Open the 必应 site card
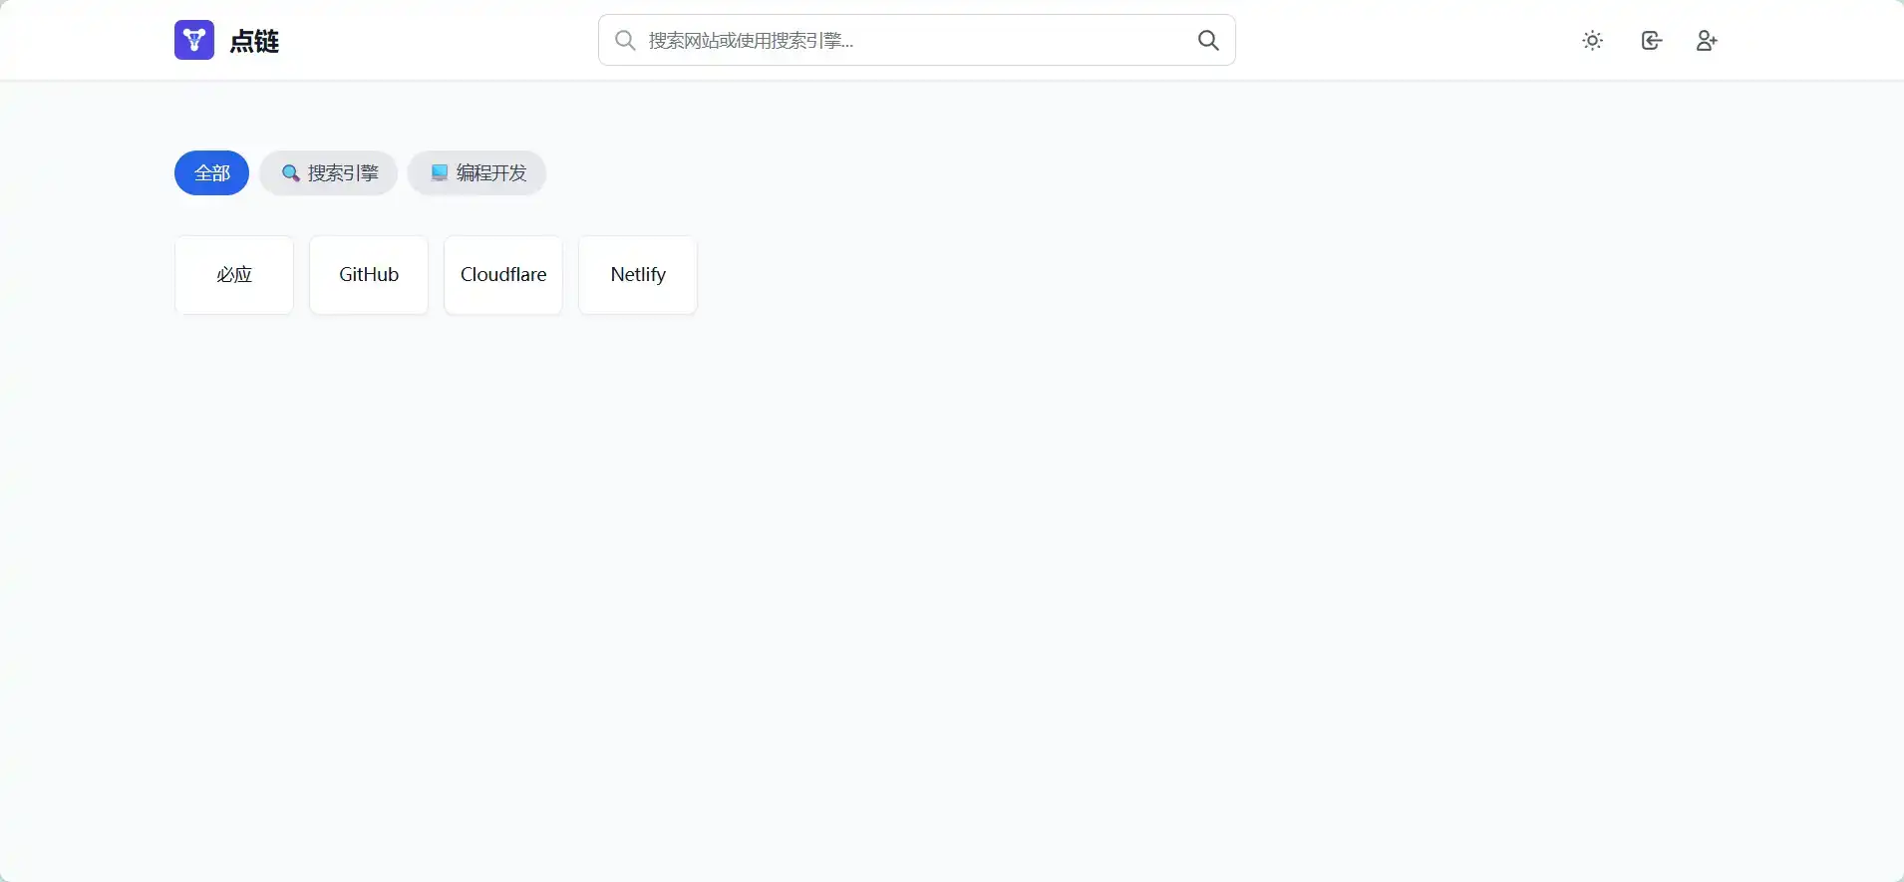 (234, 275)
